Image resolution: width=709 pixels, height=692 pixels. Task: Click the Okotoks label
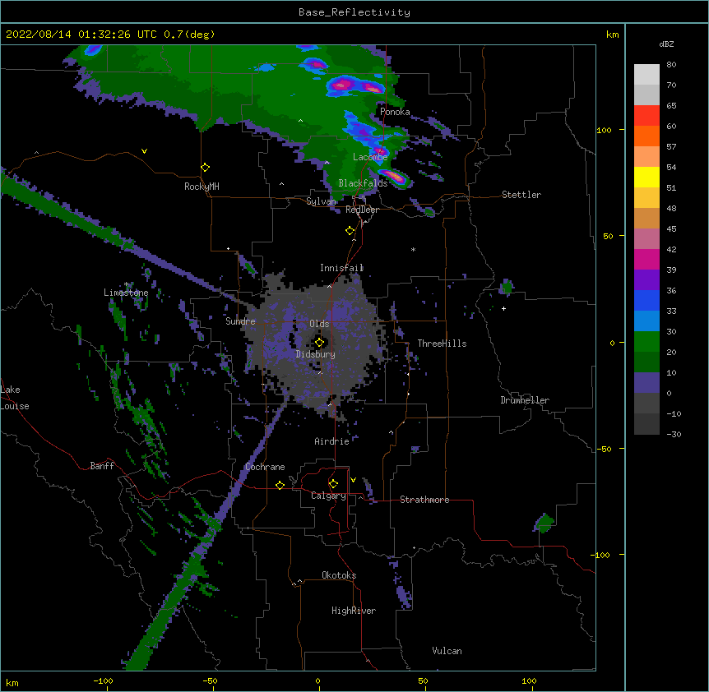click(339, 575)
